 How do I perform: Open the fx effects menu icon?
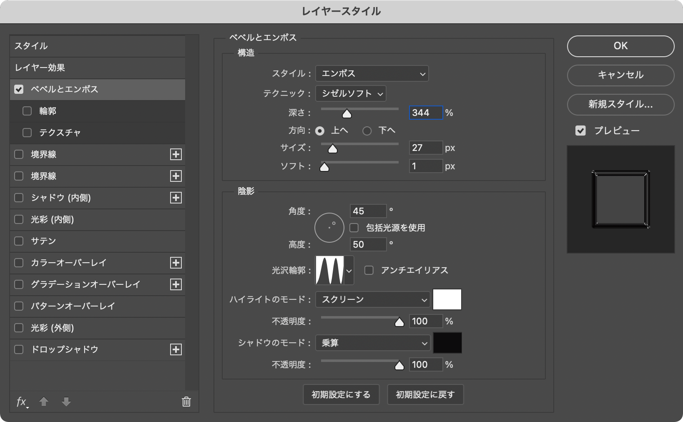tap(22, 402)
